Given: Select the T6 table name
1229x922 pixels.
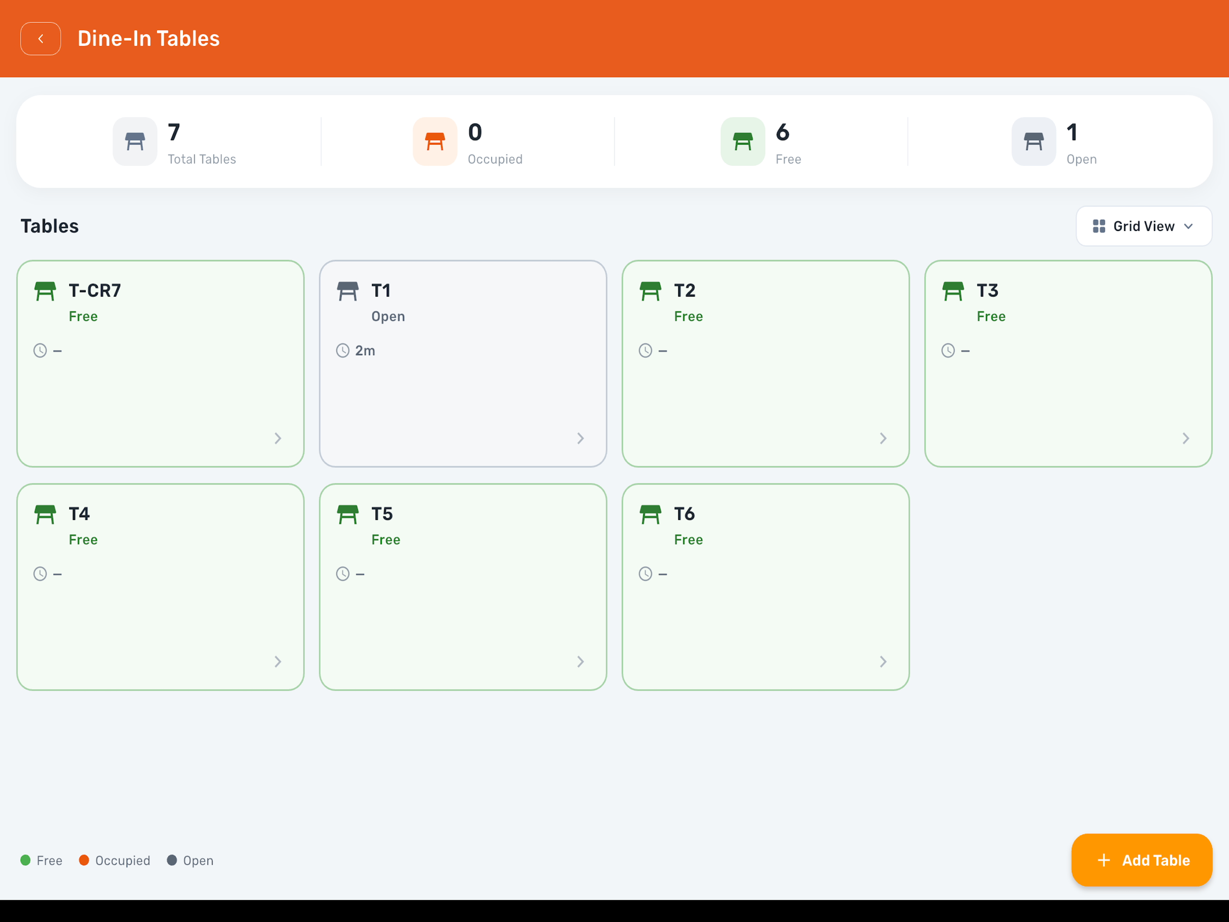Looking at the screenshot, I should tap(685, 514).
